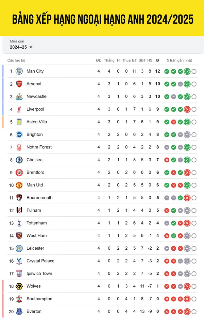This screenshot has height=322, width=204.
Task: Click the Arsenal club crest
Action: click(19, 84)
